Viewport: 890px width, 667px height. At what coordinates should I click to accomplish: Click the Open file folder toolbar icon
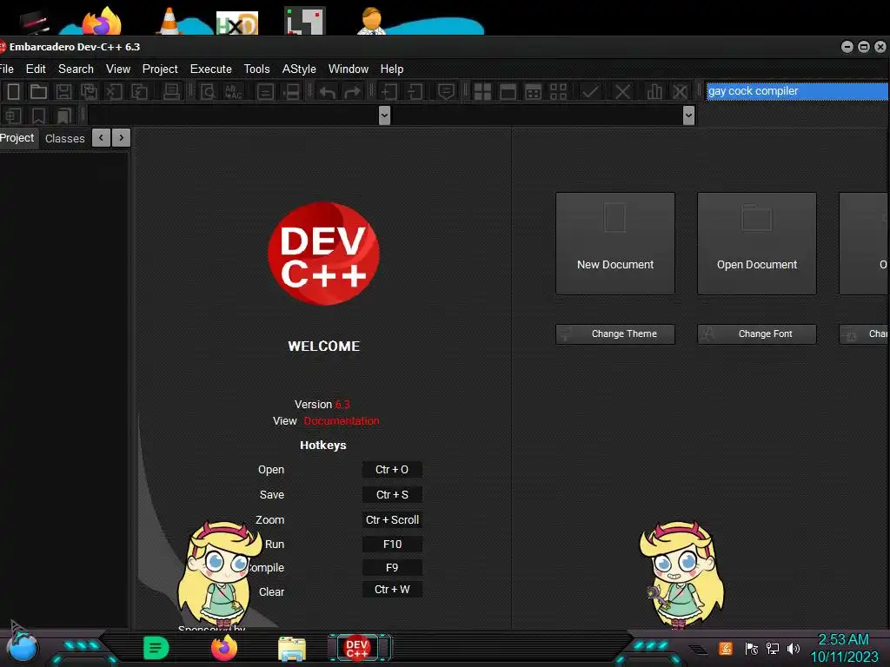38,91
